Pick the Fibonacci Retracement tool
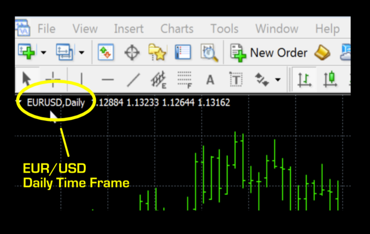The image size is (370, 234). click(185, 79)
